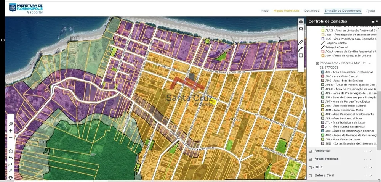Return to the home map extent
Screen dimensions: 381x182
(10, 151)
